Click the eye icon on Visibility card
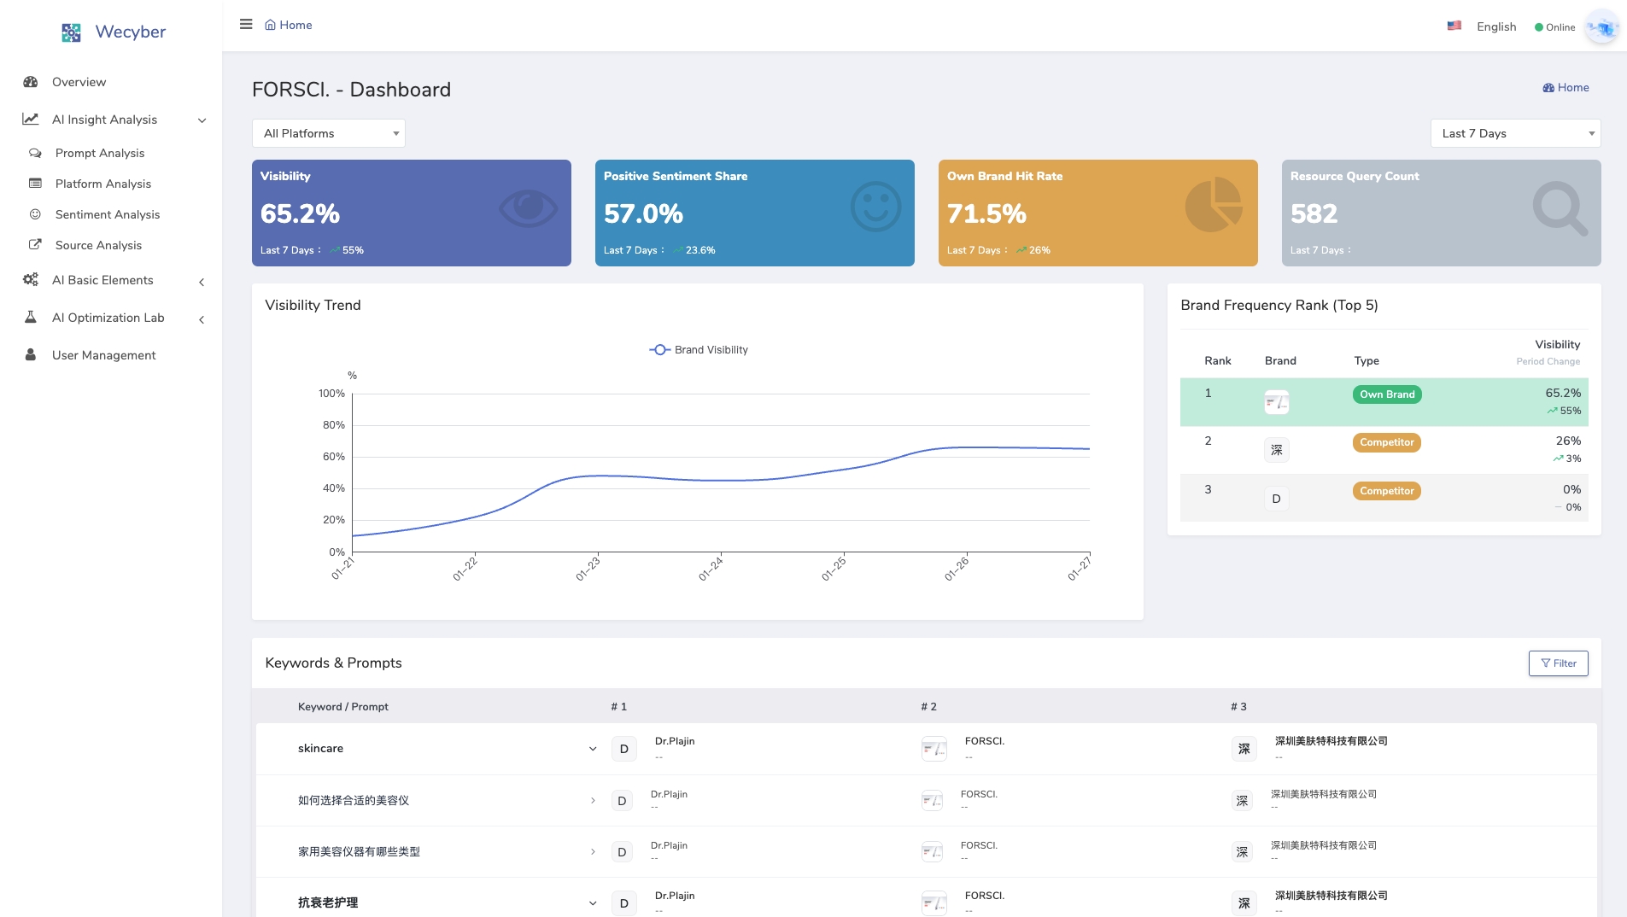The width and height of the screenshot is (1627, 917). tap(528, 207)
